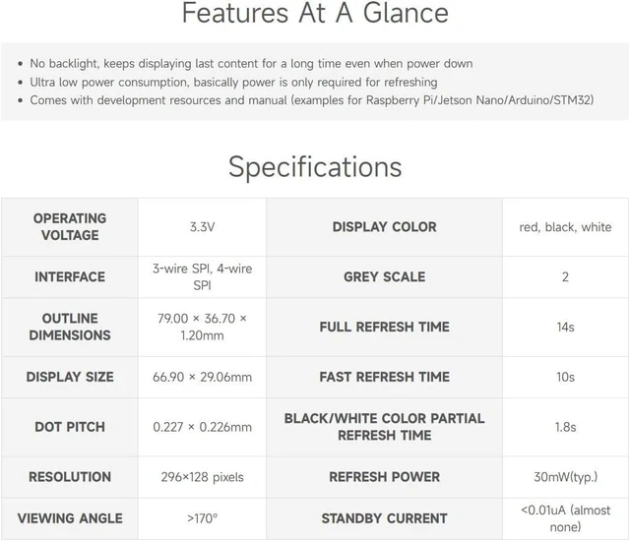Click the OUTLINE DIMENSIONS label

coord(70,327)
